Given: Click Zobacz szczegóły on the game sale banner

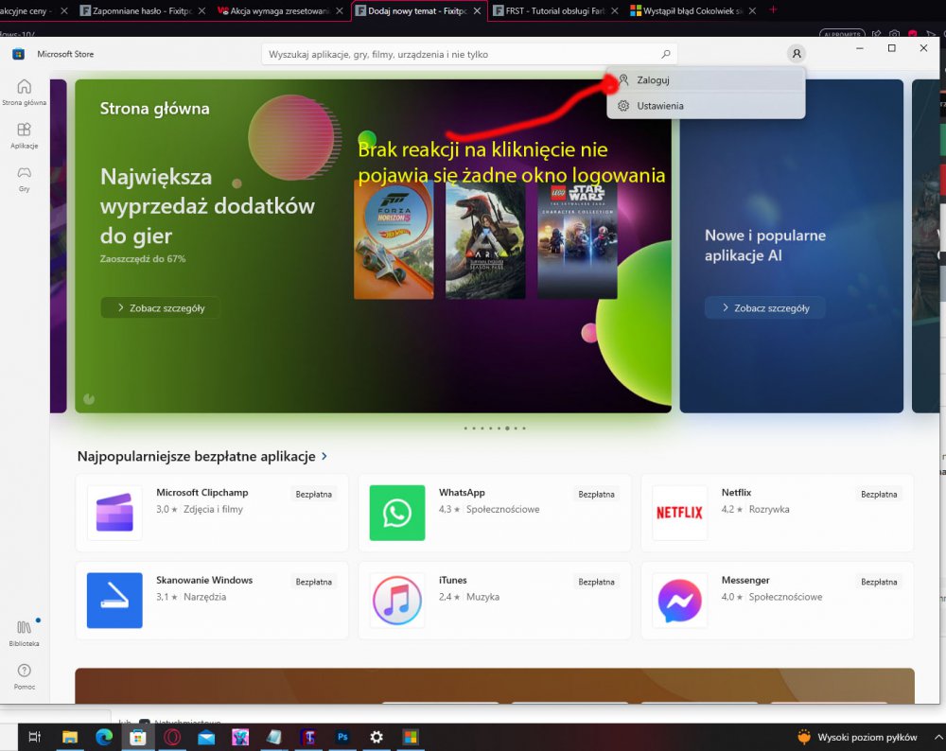Looking at the screenshot, I should click(160, 307).
